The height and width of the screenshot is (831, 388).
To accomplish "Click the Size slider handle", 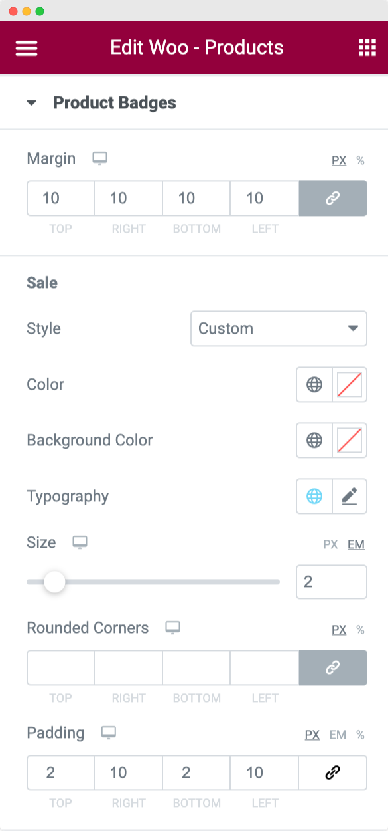I will coord(54,582).
